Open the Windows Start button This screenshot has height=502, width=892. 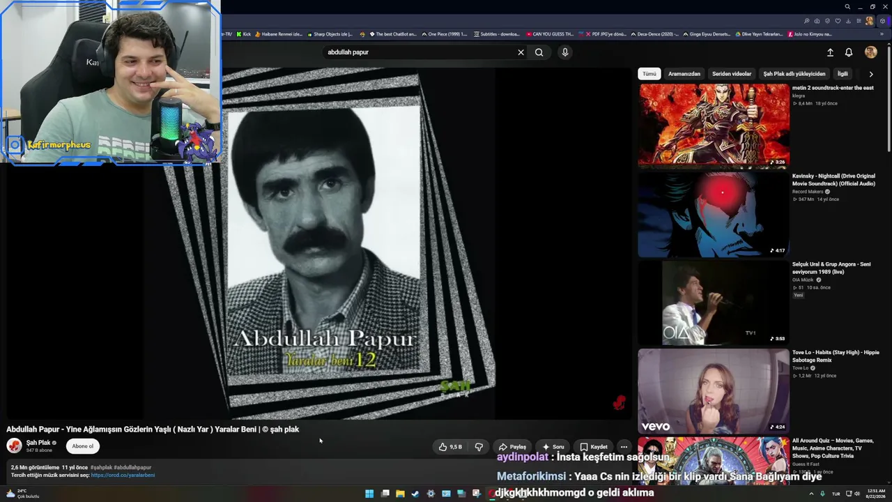(369, 494)
